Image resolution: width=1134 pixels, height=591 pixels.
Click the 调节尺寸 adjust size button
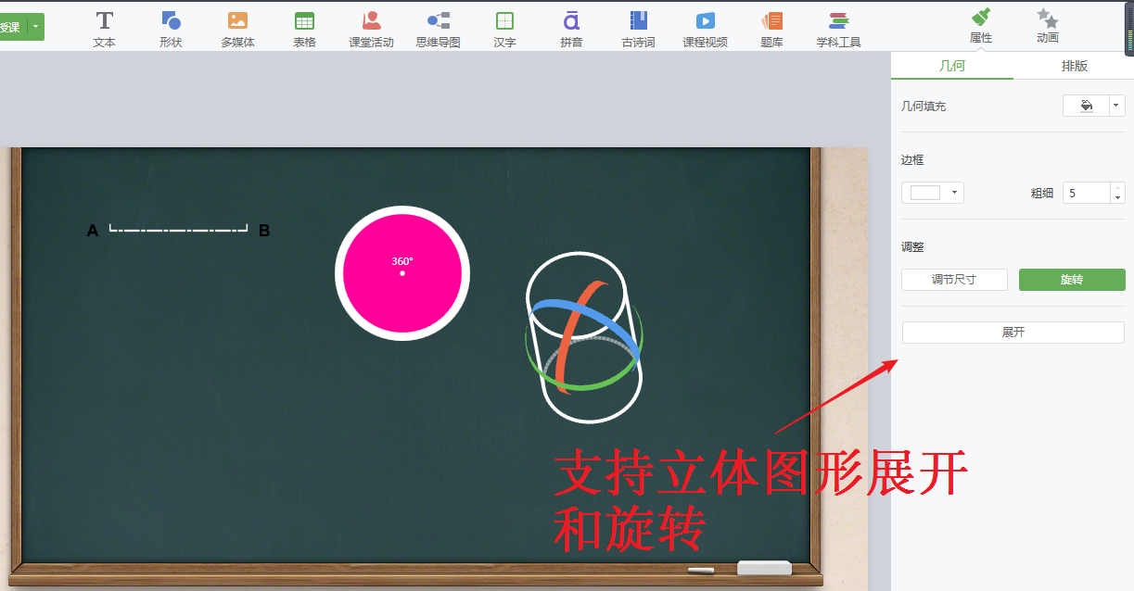tap(954, 280)
